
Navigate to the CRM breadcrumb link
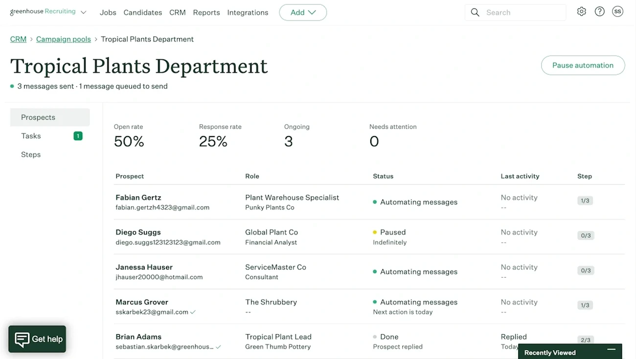[18, 39]
